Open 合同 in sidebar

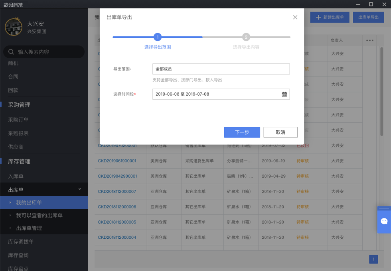[x=13, y=77]
